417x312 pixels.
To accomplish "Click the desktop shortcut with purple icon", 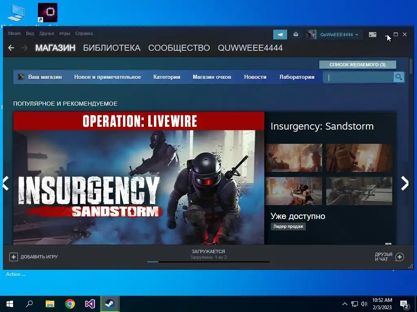I will [48, 13].
